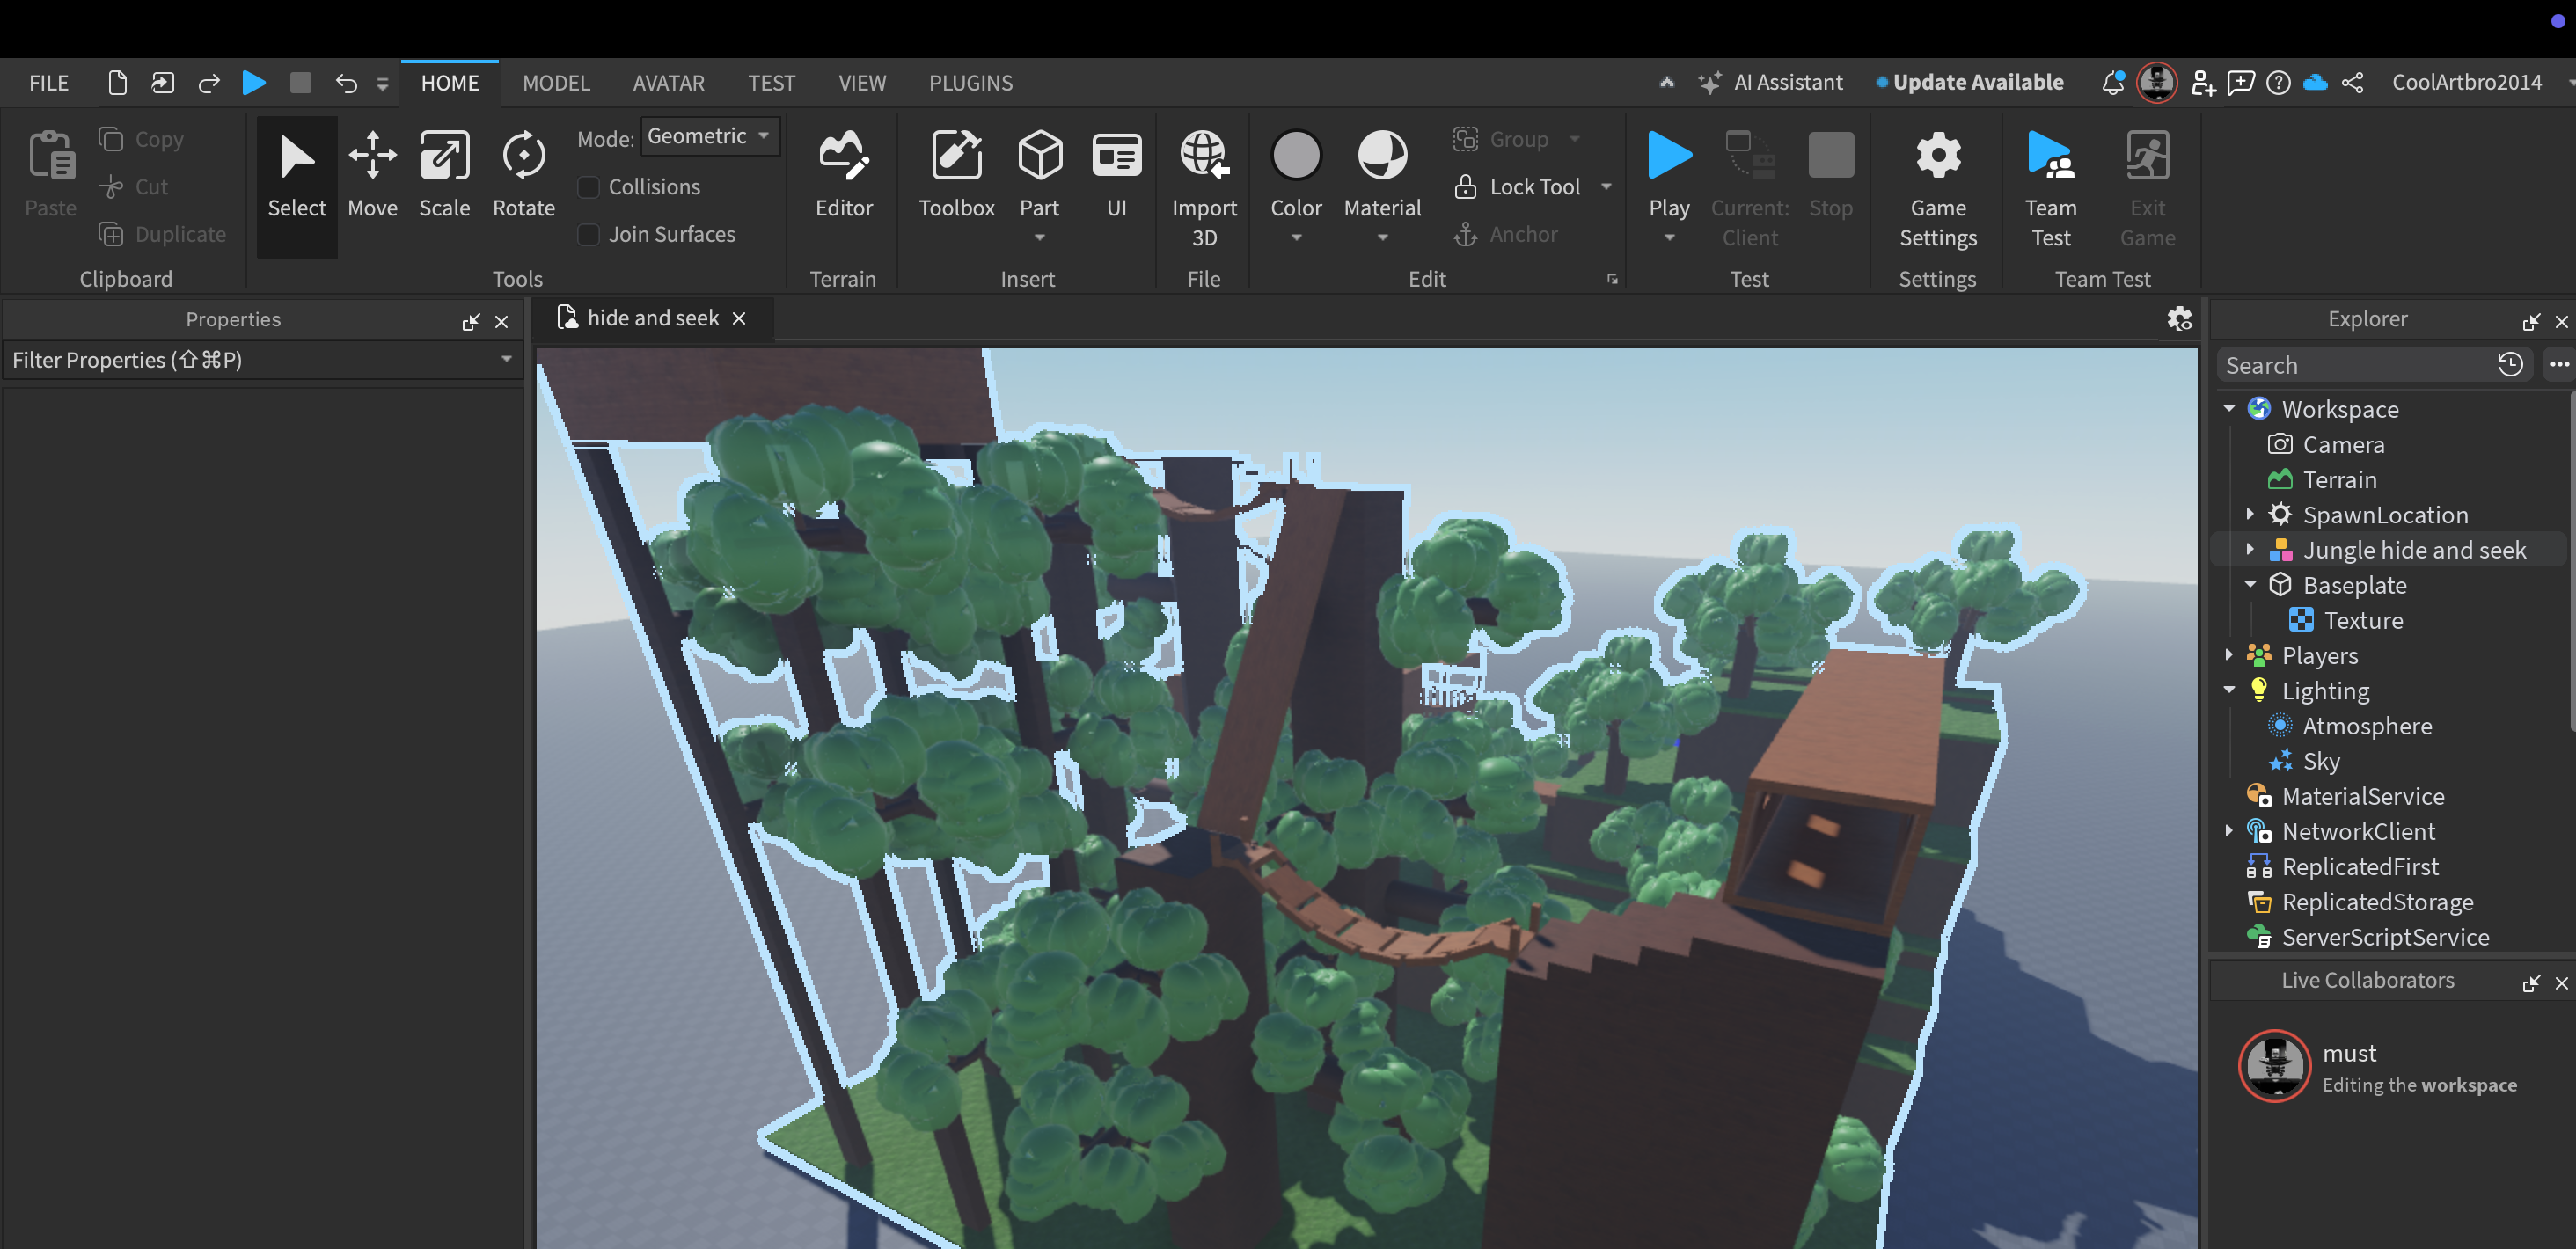This screenshot has height=1249, width=2576.
Task: Click the CoolArtbro2014 account name
Action: pos(2465,82)
